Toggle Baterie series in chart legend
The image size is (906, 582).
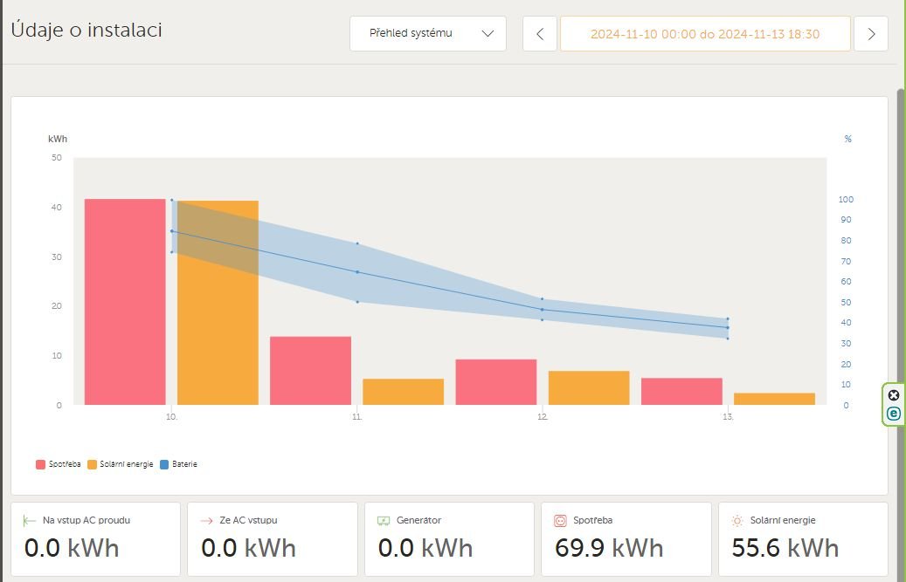point(178,464)
